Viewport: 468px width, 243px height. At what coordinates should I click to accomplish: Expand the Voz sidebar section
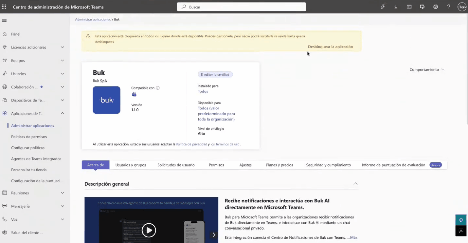pos(63,219)
